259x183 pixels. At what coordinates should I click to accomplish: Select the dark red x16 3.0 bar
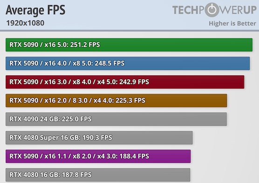pos(125,82)
